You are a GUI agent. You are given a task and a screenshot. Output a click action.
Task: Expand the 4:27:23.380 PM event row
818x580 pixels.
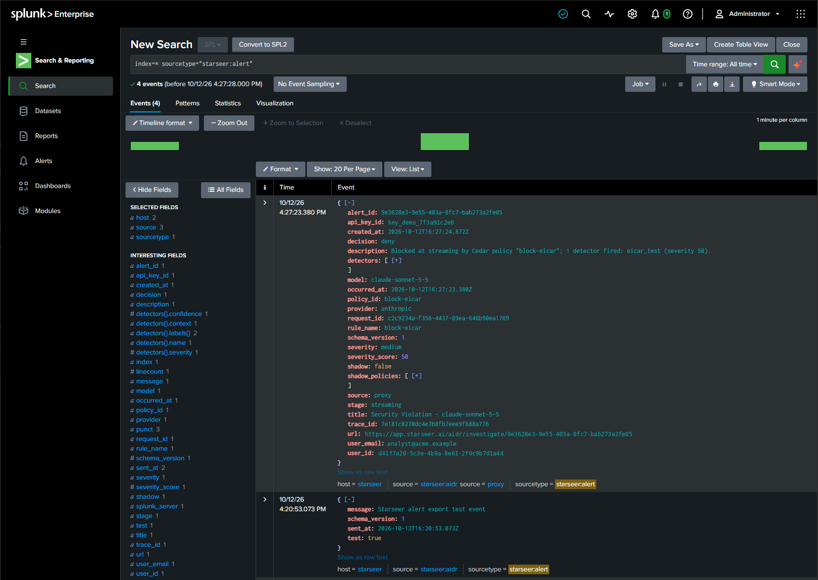tap(265, 203)
